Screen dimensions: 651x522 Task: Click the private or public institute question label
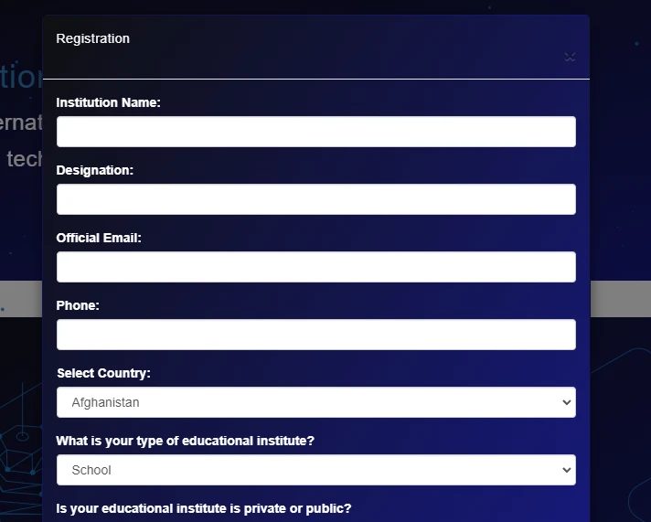203,508
